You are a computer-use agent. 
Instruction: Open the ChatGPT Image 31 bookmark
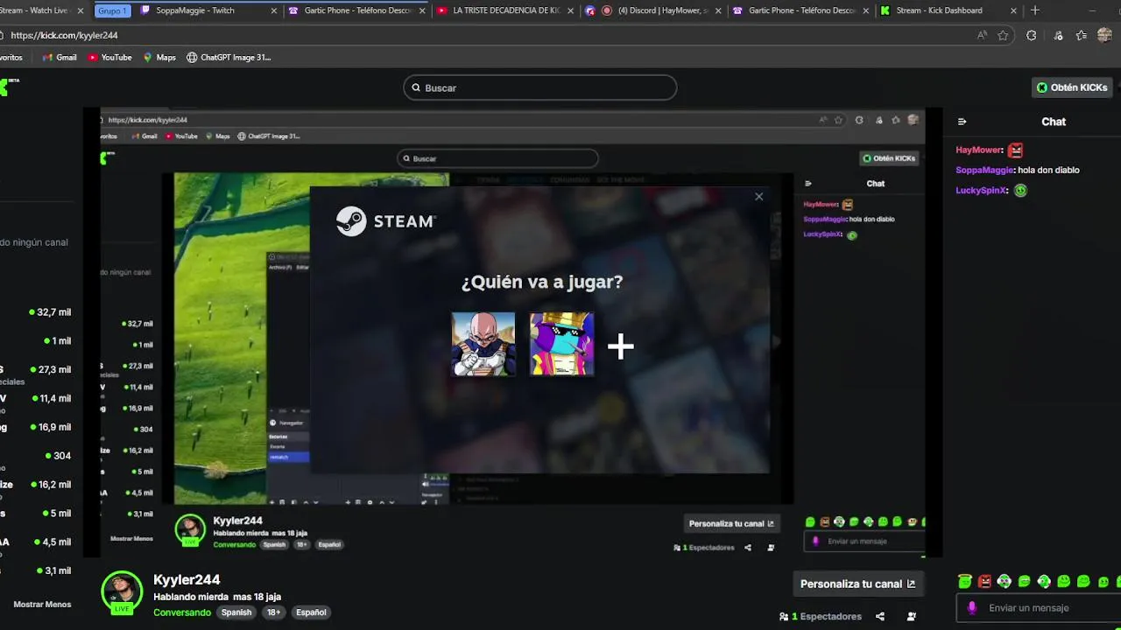coord(229,58)
